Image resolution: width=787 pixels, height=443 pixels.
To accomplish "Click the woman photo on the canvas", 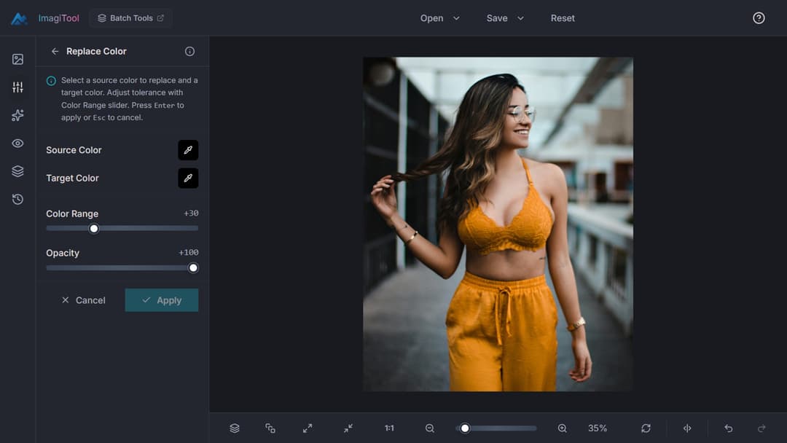I will click(498, 224).
